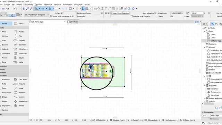Viewport: 222px width, 125px height.
Task: Click the Redo icon in toolbar
Action: (x=19, y=9)
